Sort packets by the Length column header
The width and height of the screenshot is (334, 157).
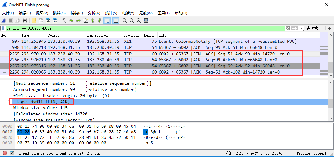click(x=150, y=35)
